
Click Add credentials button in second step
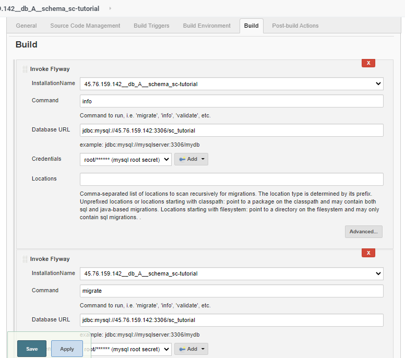[x=191, y=349]
